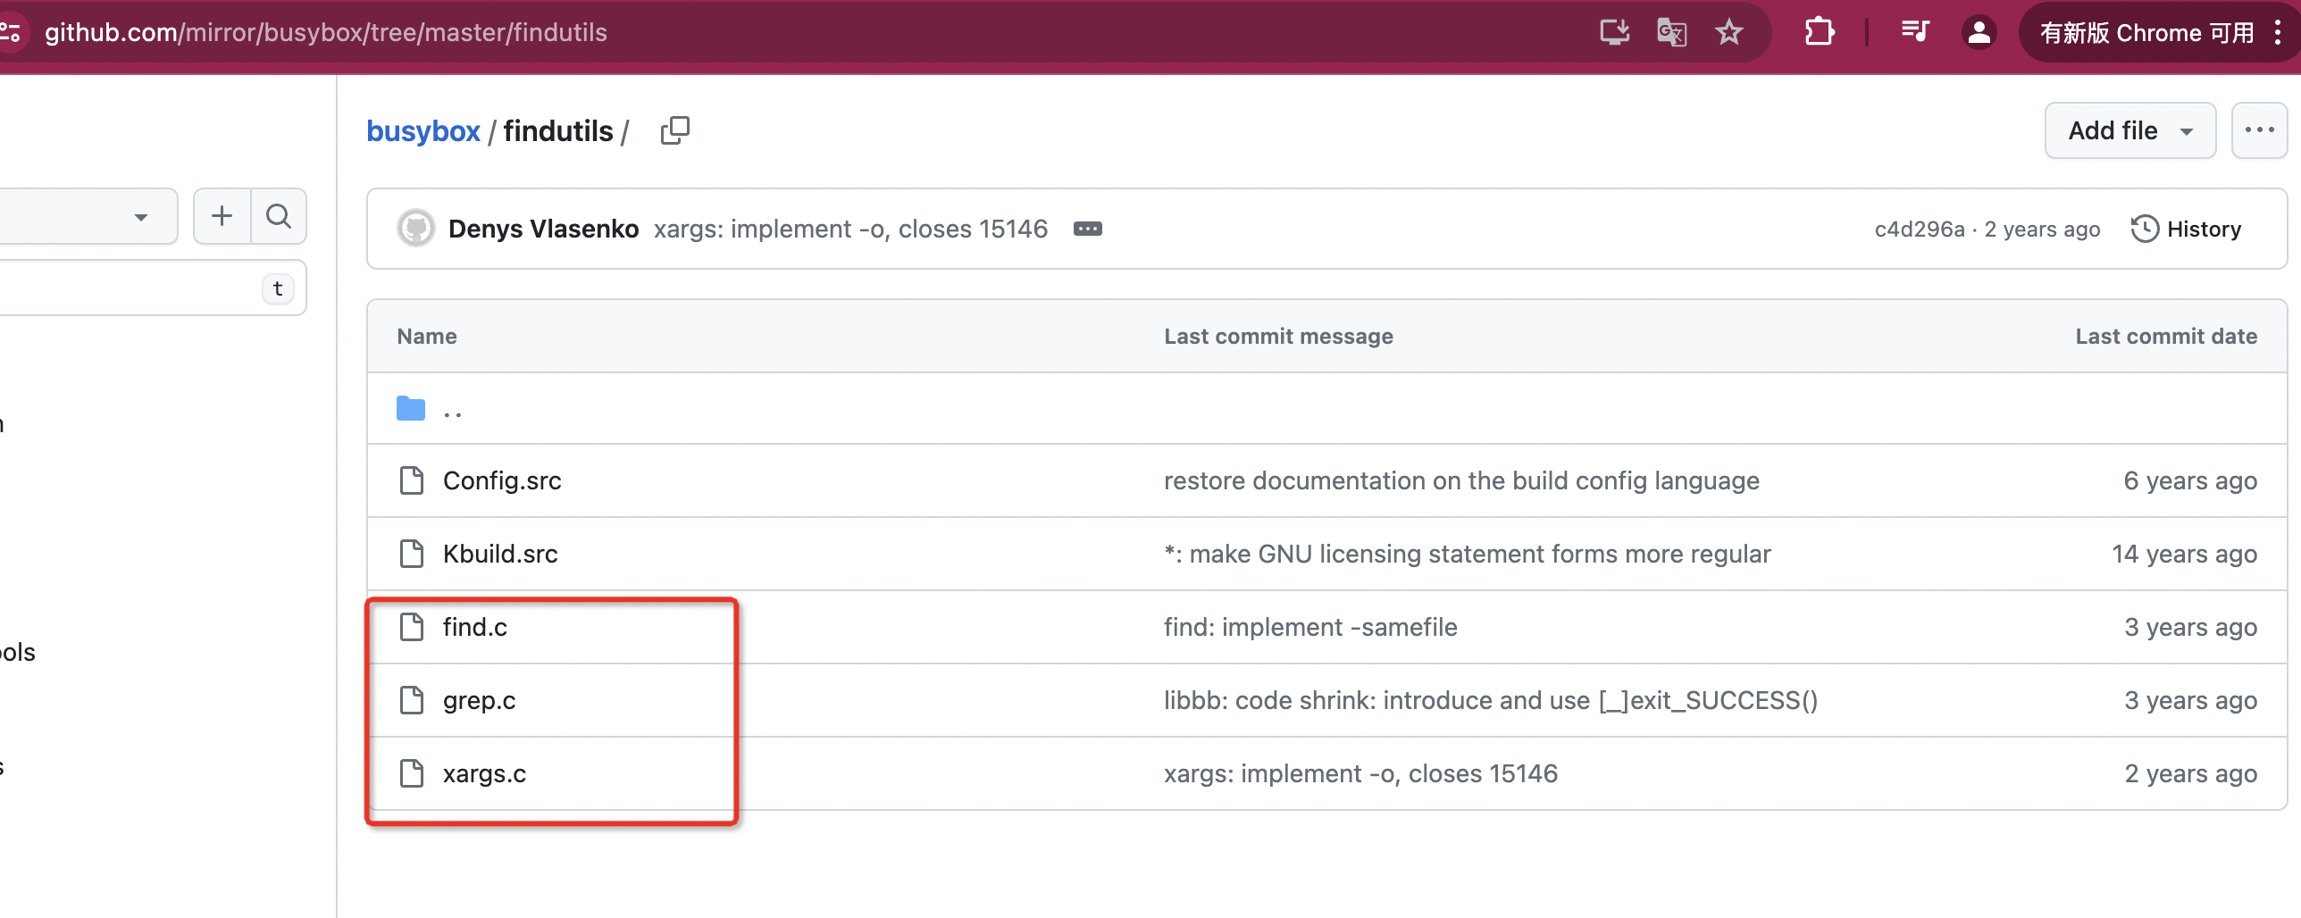This screenshot has height=918, width=2301.
Task: Open Denys Vlasenko author link
Action: coord(543,229)
